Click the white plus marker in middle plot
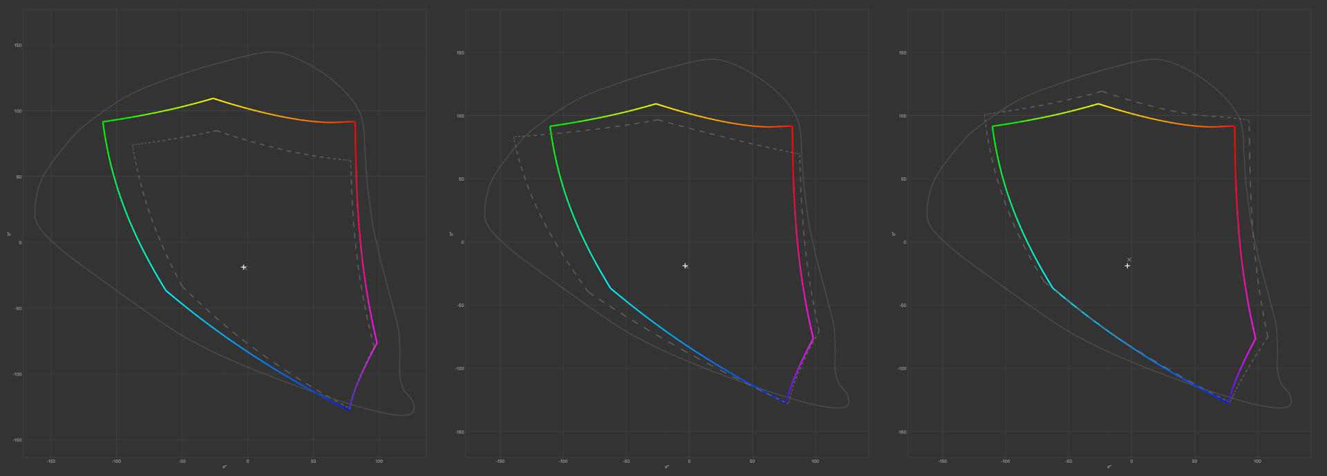1327x476 pixels. click(685, 266)
